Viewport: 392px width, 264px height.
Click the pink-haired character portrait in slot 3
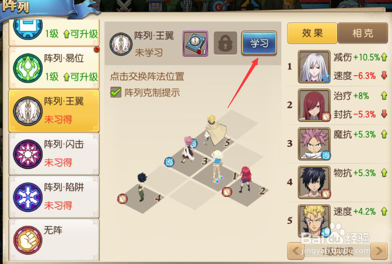coord(314,144)
